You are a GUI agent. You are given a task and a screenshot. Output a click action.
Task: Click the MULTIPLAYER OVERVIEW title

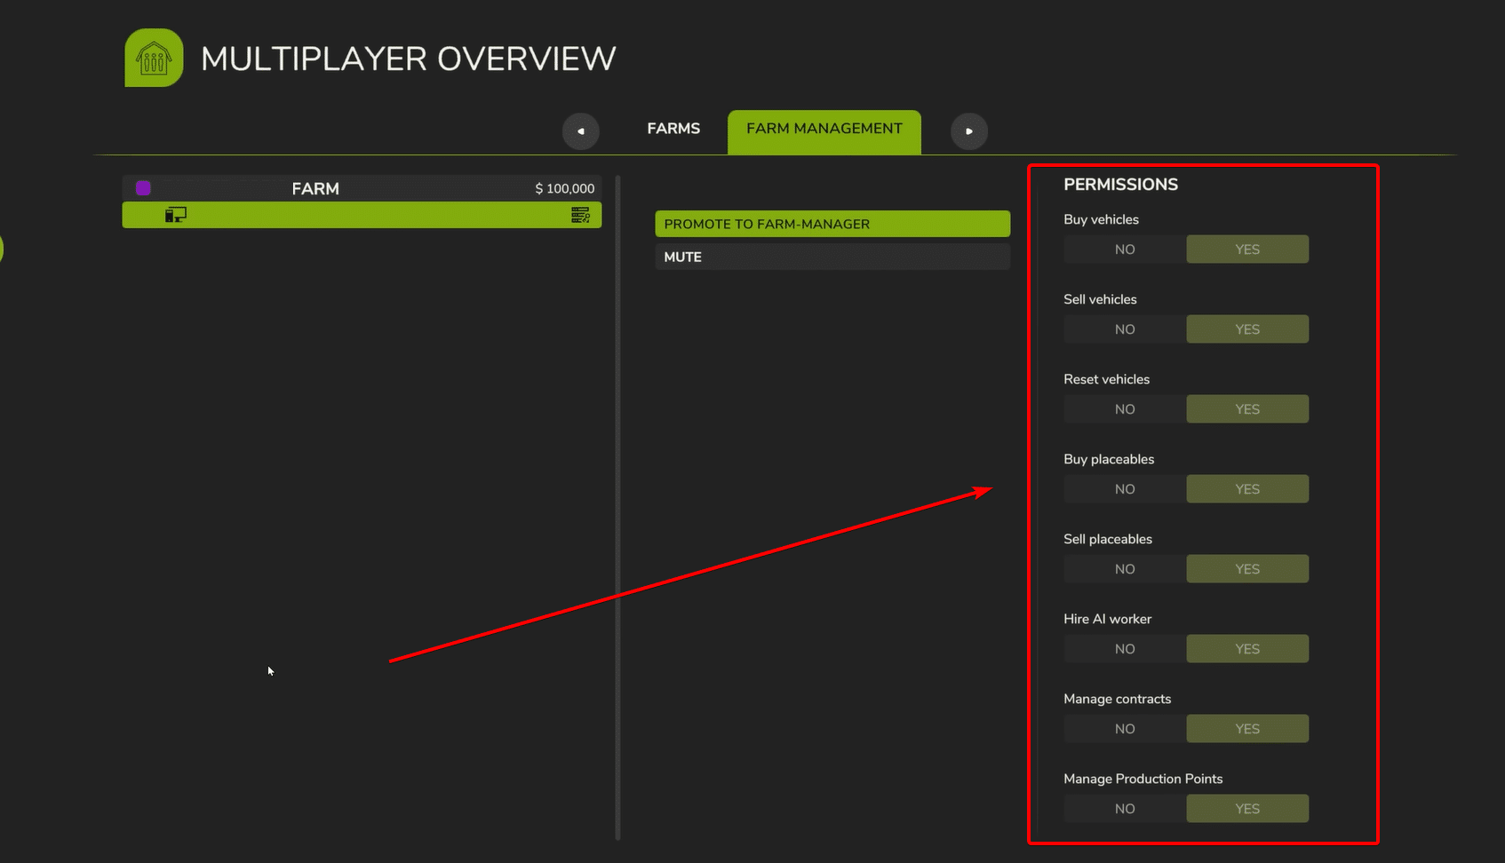[408, 59]
